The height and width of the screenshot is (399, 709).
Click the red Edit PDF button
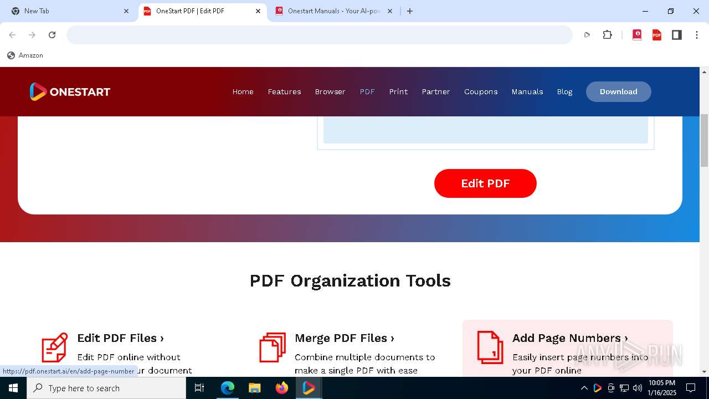click(x=485, y=183)
